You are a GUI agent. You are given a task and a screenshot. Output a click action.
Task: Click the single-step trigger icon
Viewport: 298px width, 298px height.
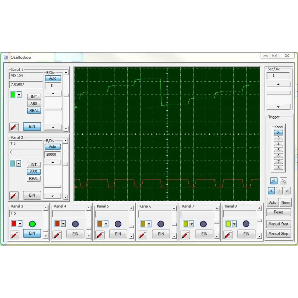point(279,191)
